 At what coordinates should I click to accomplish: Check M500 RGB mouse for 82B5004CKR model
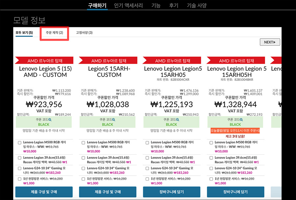pyautogui.click(x=147, y=143)
